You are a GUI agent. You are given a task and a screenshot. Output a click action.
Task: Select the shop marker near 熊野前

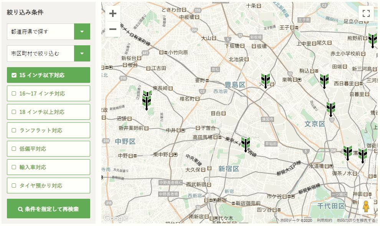tap(373, 41)
